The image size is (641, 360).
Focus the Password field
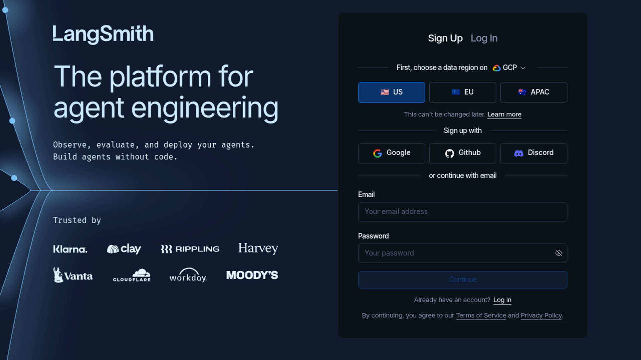462,253
